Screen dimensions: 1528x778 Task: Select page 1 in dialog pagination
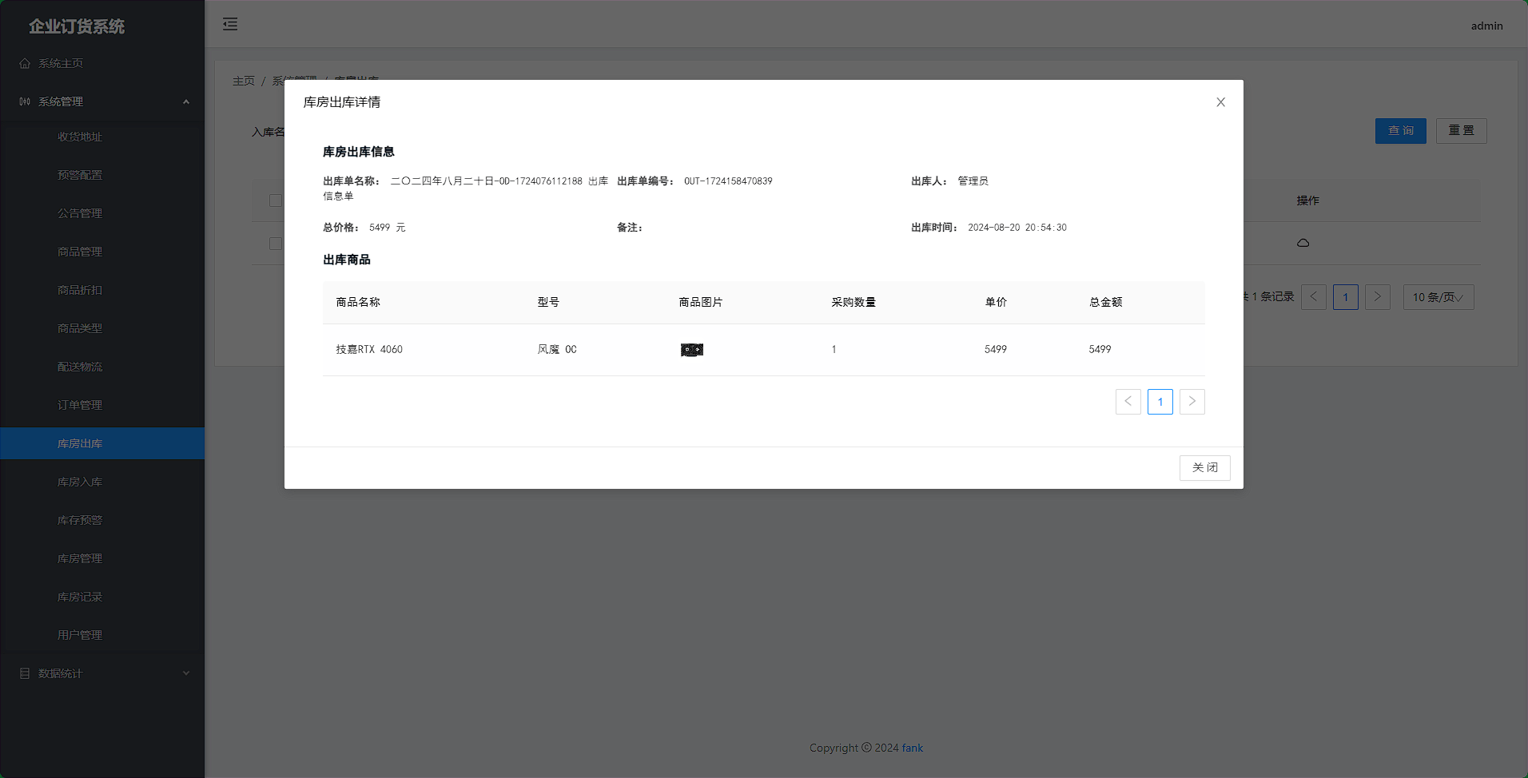(x=1160, y=402)
